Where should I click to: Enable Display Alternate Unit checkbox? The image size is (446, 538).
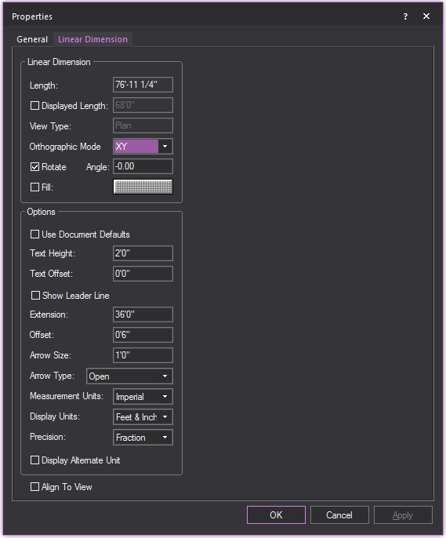click(x=34, y=460)
